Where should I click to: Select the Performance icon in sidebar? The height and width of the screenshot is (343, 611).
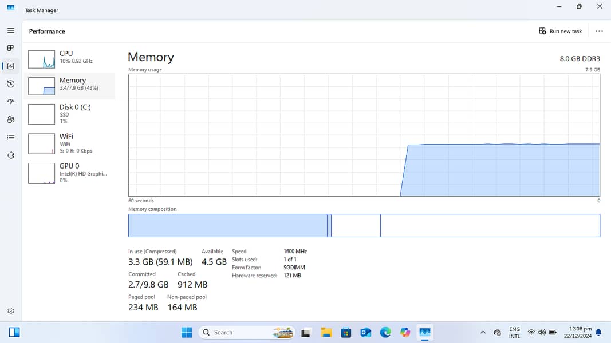(x=10, y=66)
